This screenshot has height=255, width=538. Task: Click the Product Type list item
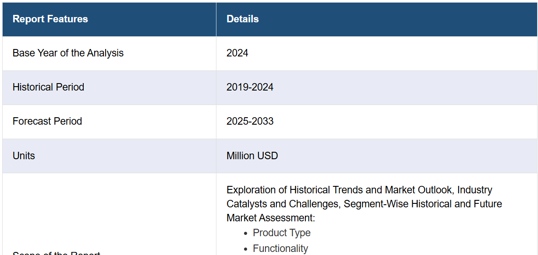click(x=281, y=233)
